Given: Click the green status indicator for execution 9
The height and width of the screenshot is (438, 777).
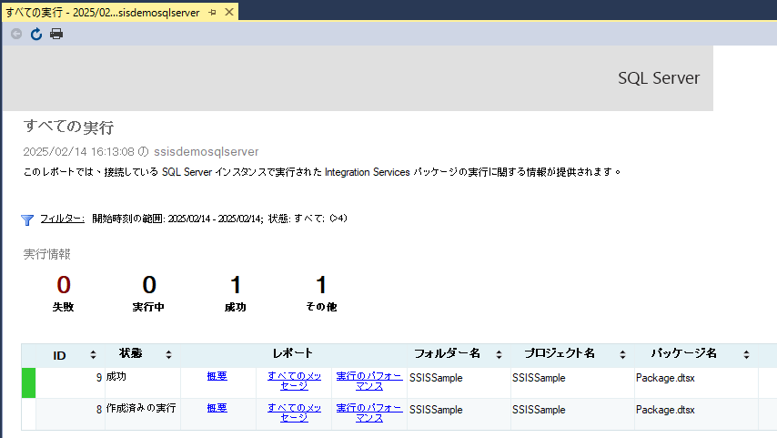Looking at the screenshot, I should pos(29,383).
